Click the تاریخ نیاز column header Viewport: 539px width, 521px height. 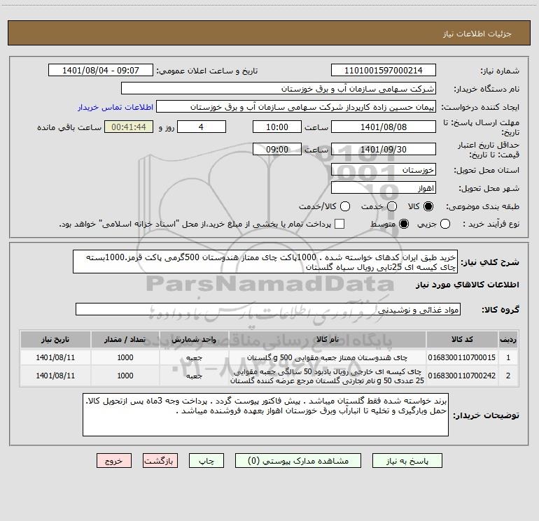(55, 339)
